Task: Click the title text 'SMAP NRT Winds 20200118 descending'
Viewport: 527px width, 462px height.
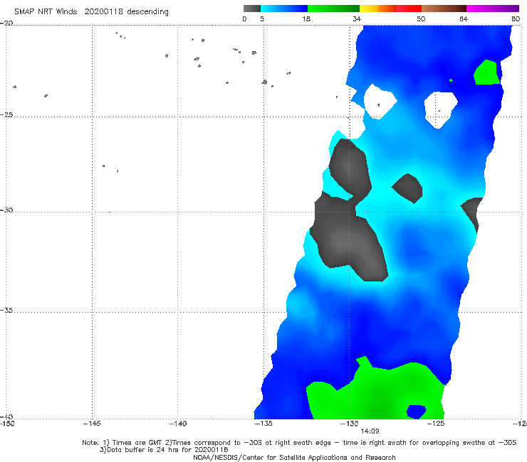Action: tap(91, 11)
